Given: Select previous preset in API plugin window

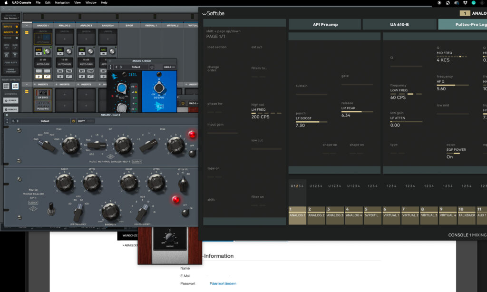Looking at the screenshot, I should tap(117, 67).
